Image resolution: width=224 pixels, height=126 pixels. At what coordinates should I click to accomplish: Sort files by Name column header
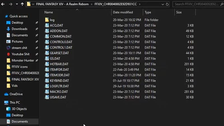49,12
